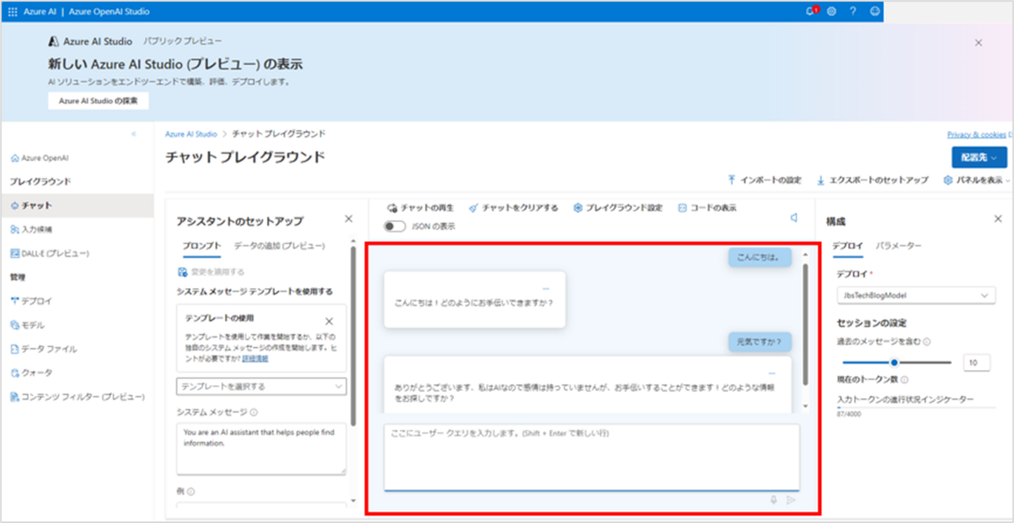
Task: Dismiss the Azure AI Studio preview banner
Action: [979, 41]
